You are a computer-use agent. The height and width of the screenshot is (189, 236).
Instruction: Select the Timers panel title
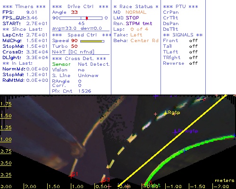click(24, 7)
